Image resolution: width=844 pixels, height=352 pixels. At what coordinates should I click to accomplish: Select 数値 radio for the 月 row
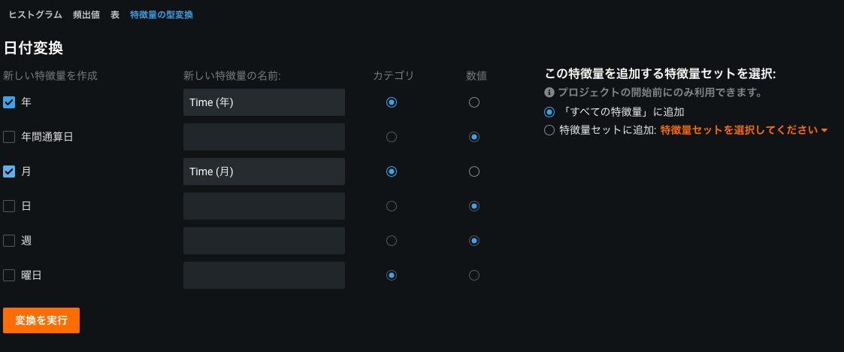coord(474,171)
